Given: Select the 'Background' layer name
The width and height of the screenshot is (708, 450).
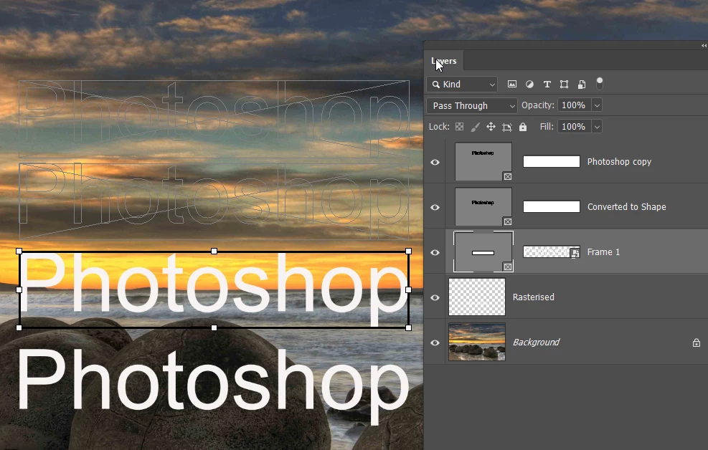Looking at the screenshot, I should pos(536,343).
